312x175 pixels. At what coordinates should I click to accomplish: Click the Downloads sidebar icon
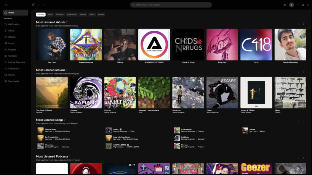(x=6, y=81)
